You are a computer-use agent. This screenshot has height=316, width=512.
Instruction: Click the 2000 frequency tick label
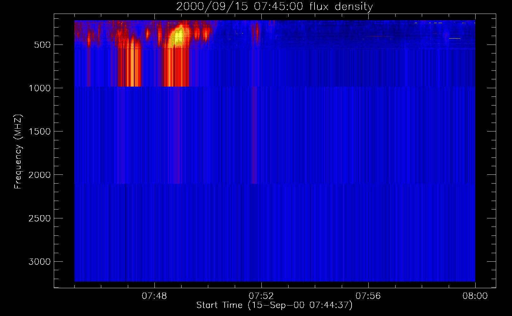click(40, 175)
